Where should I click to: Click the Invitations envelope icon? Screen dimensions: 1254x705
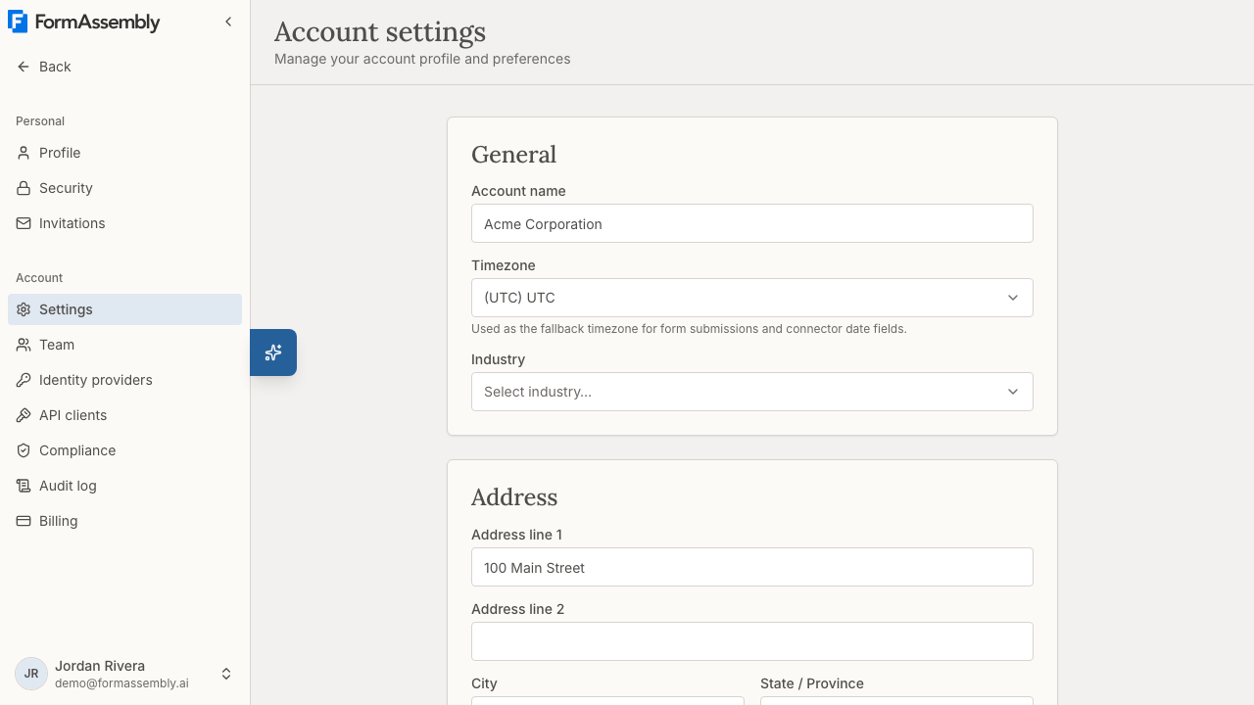click(x=24, y=223)
